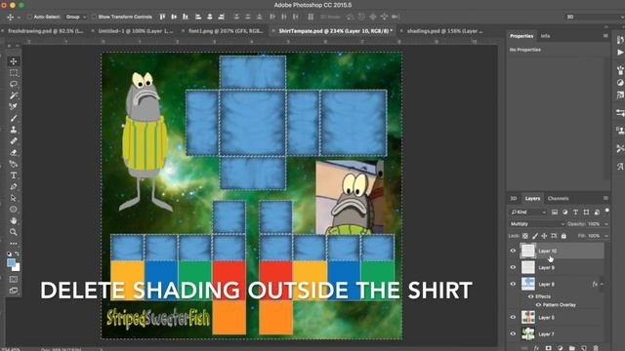Switch to the Untitled-1 document tab
Image resolution: width=625 pixels, height=351 pixels.
coord(136,30)
